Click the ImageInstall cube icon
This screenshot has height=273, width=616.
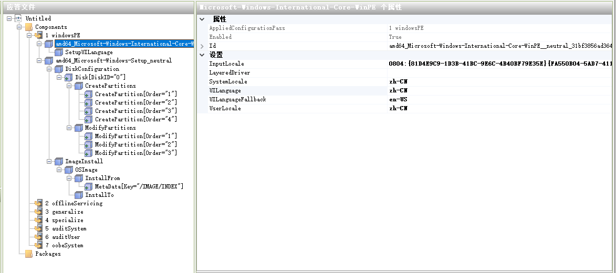coord(58,162)
